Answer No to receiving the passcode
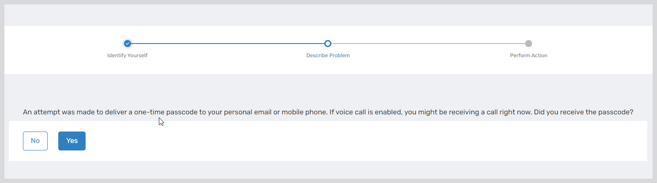The image size is (657, 183). [x=35, y=141]
